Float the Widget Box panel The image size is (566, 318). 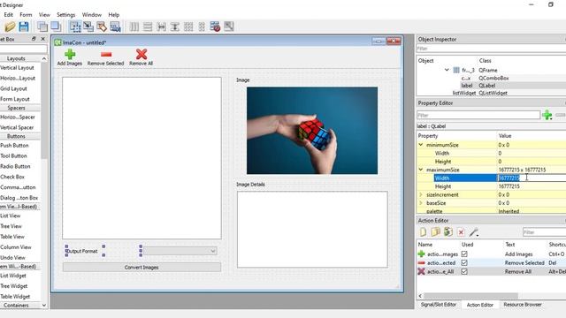[34, 39]
